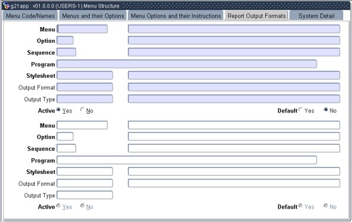The height and width of the screenshot is (222, 352).
Task: Switch to Menus and their Options tab
Action: pos(93,16)
